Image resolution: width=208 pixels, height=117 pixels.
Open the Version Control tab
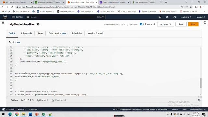(x=95, y=33)
